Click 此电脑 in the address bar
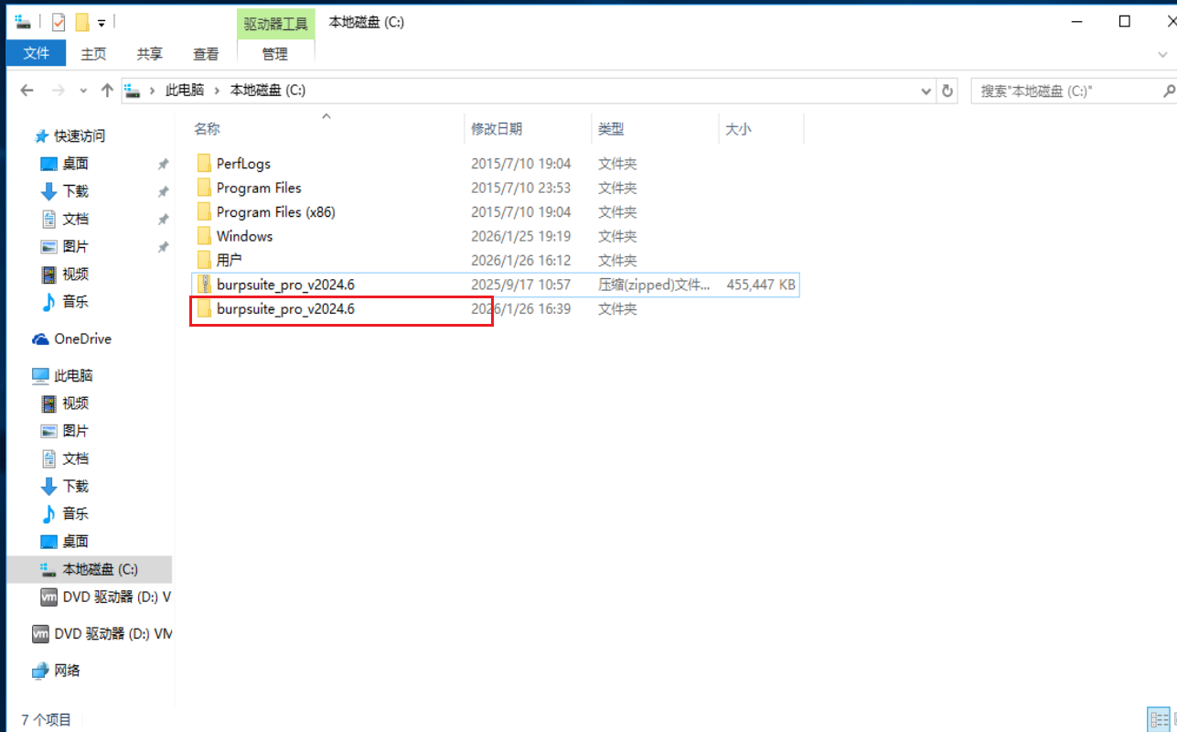1177x732 pixels. [x=184, y=91]
